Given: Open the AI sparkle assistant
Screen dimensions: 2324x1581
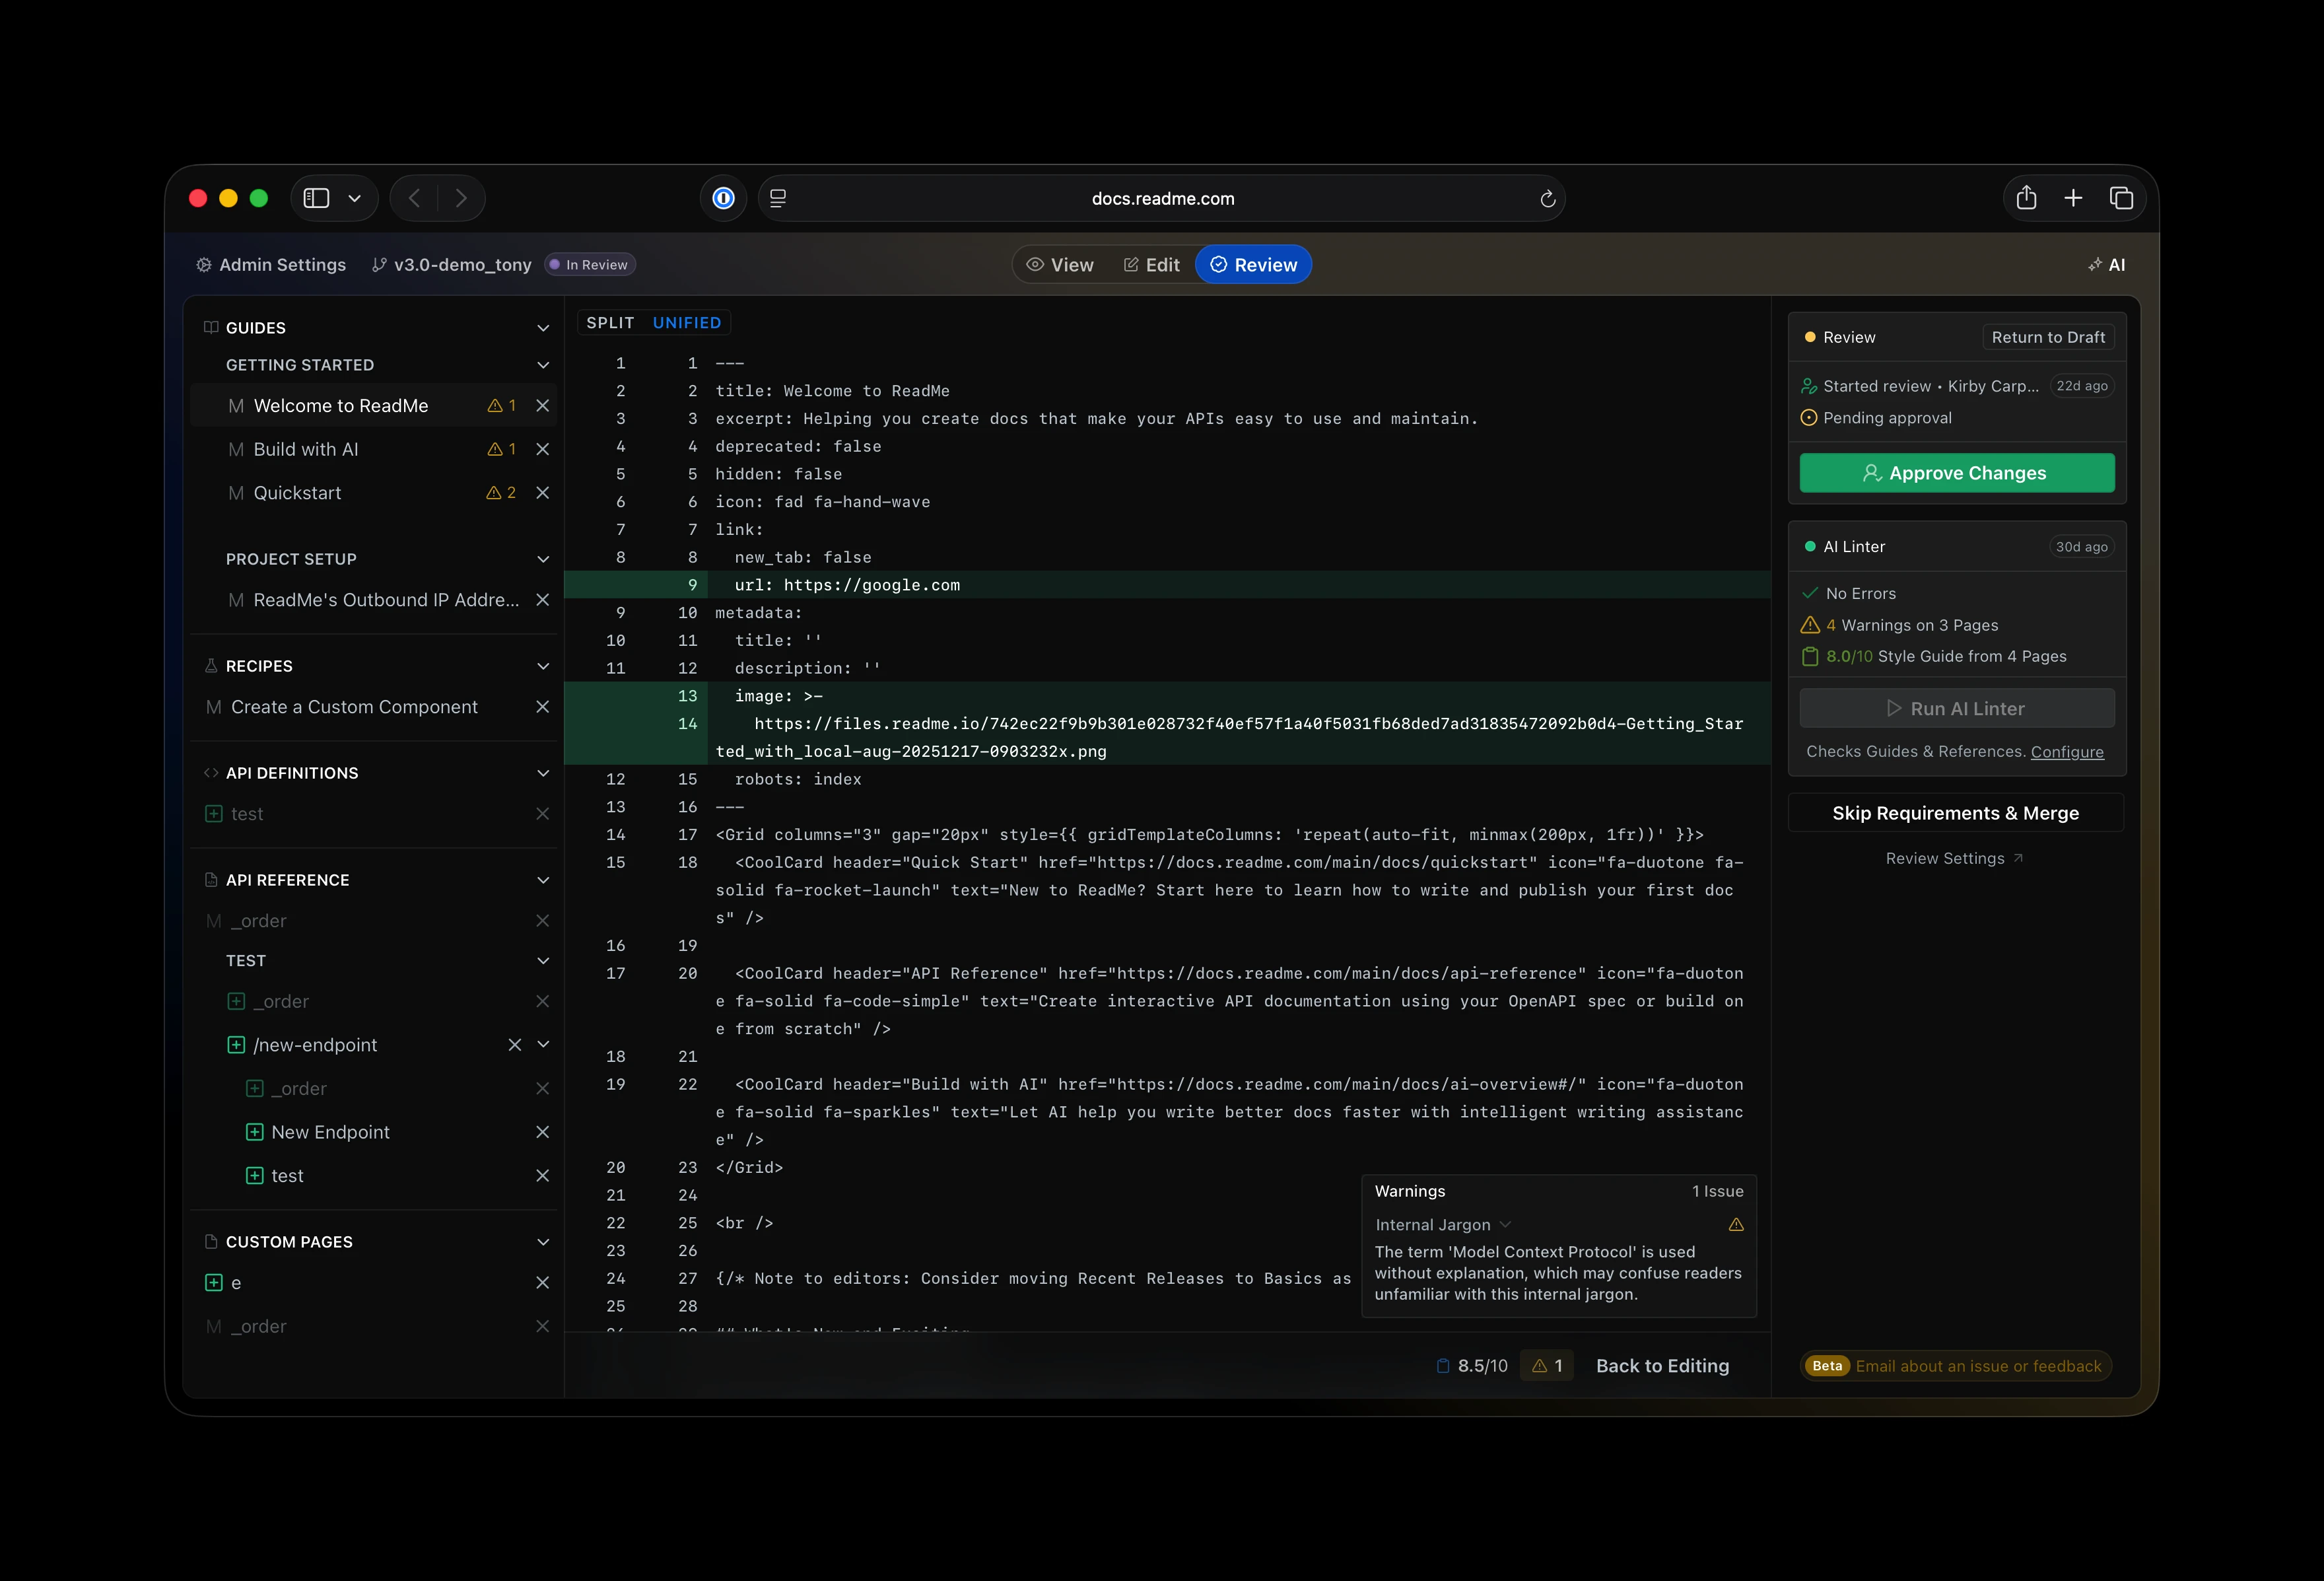Looking at the screenshot, I should (x=2106, y=265).
